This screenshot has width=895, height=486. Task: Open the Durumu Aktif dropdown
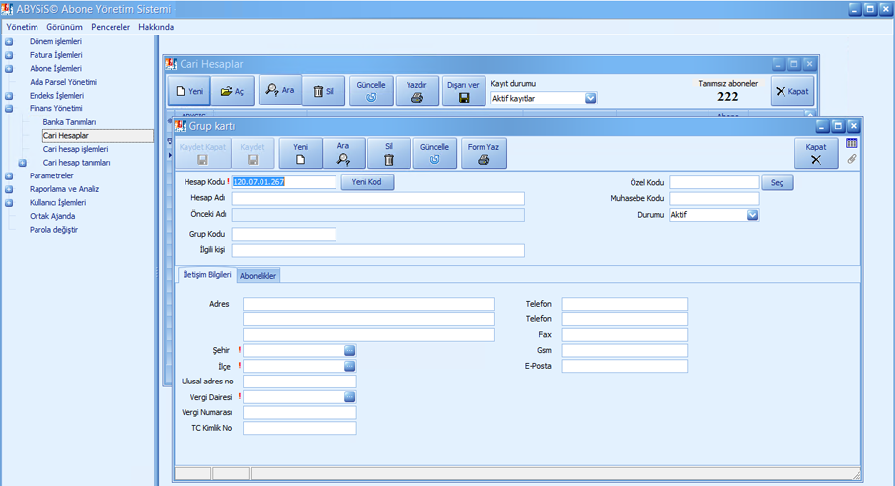coord(752,215)
